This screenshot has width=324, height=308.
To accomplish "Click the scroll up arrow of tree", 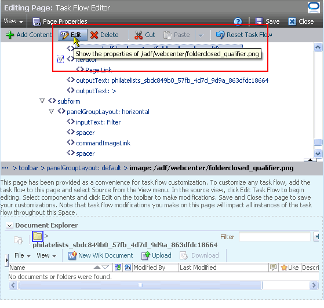I will tap(318, 47).
